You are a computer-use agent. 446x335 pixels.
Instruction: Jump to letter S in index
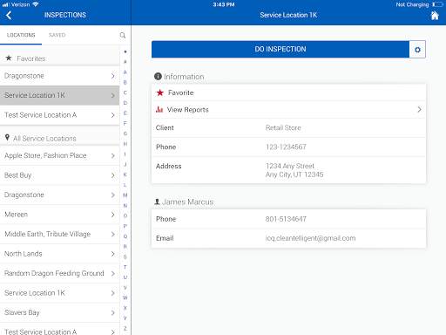click(x=125, y=256)
